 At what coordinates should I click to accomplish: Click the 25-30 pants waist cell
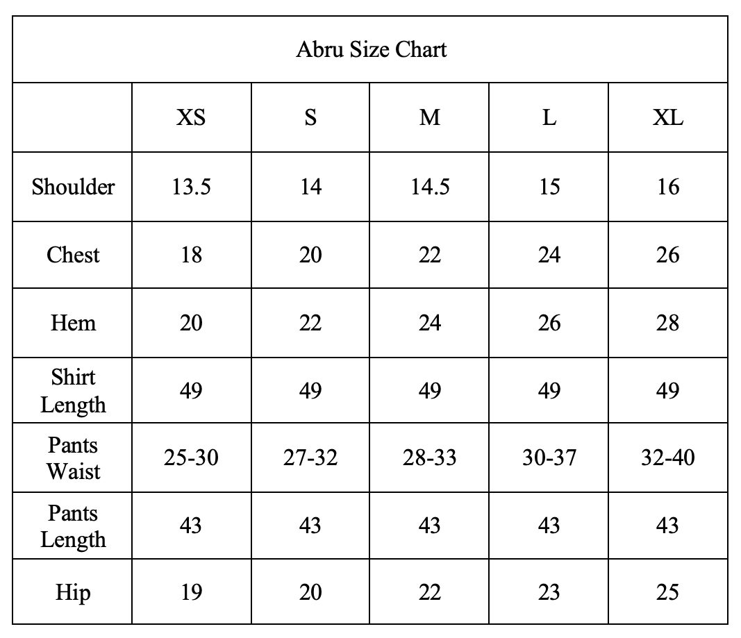click(191, 458)
